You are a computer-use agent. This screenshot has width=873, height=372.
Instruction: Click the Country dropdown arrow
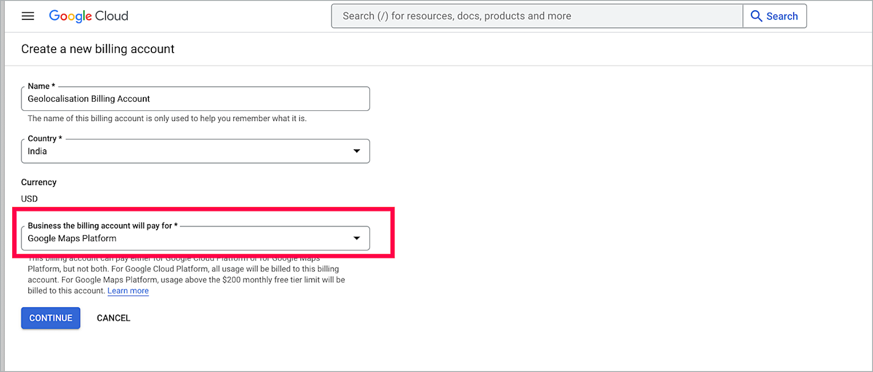point(357,151)
